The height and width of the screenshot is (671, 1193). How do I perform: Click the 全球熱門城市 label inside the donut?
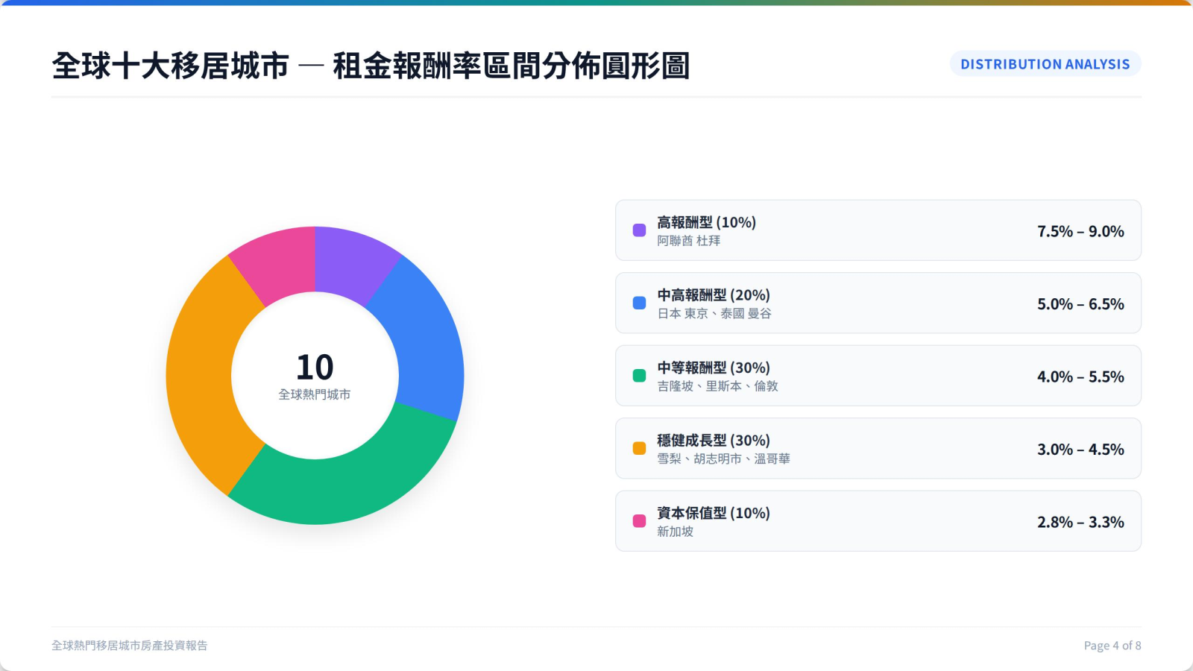coord(315,394)
